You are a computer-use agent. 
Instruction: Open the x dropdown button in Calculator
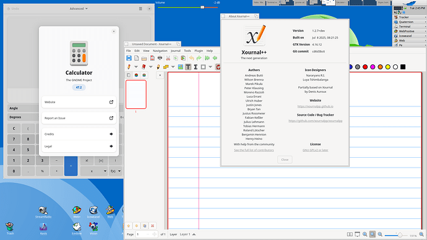[94, 171]
